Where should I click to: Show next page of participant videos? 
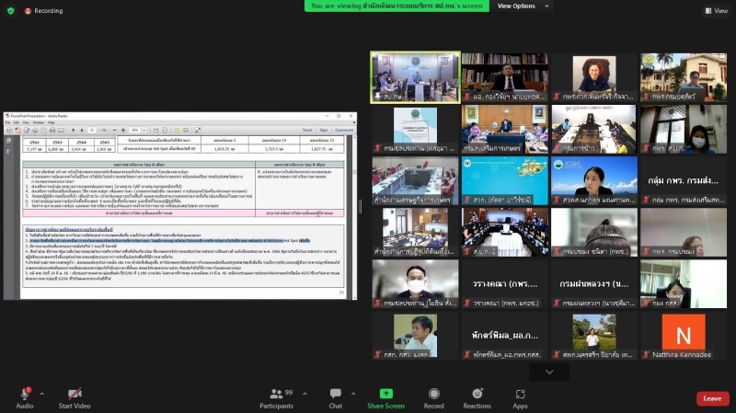549,373
